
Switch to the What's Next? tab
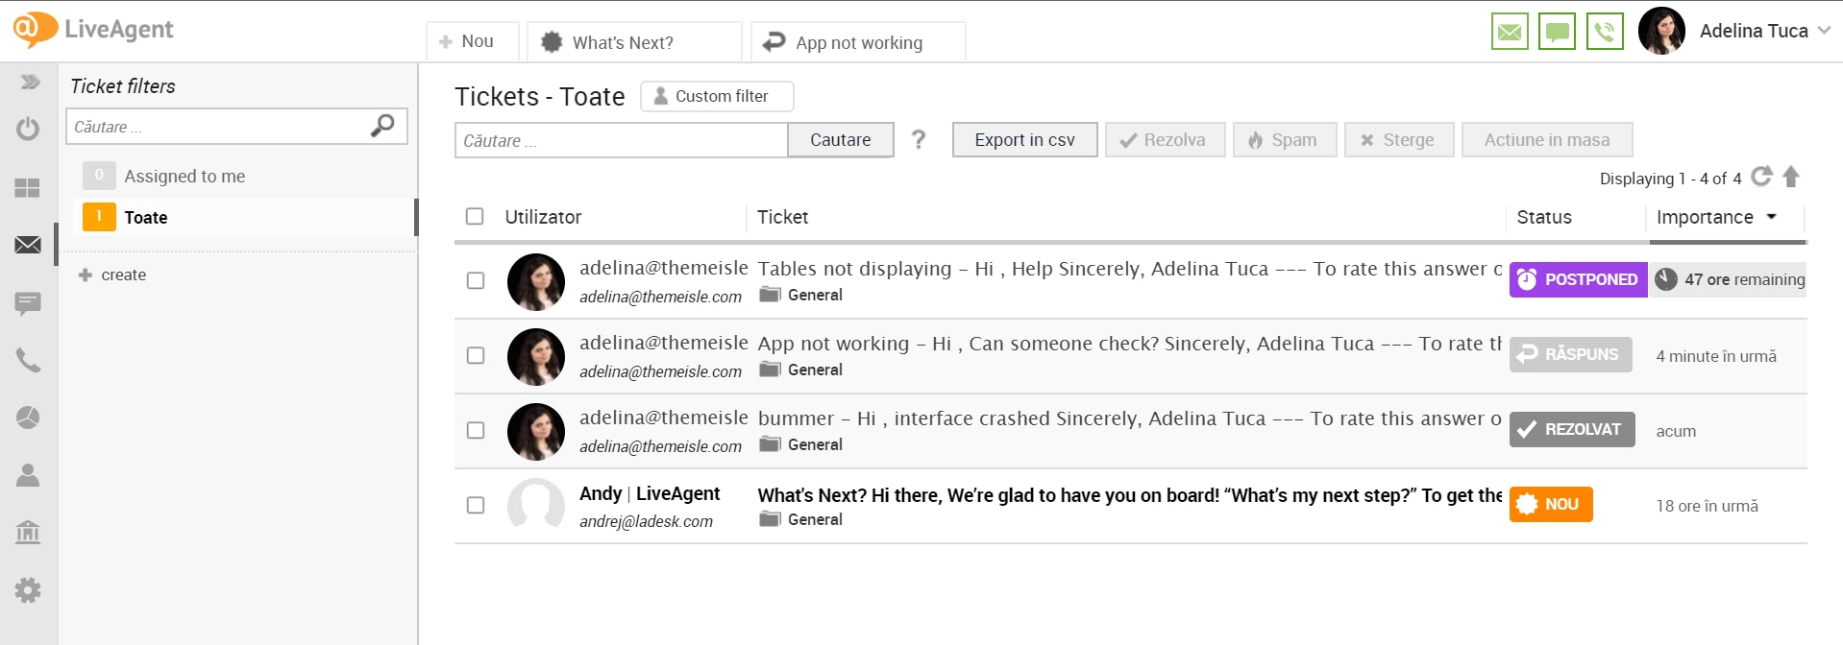click(x=634, y=42)
